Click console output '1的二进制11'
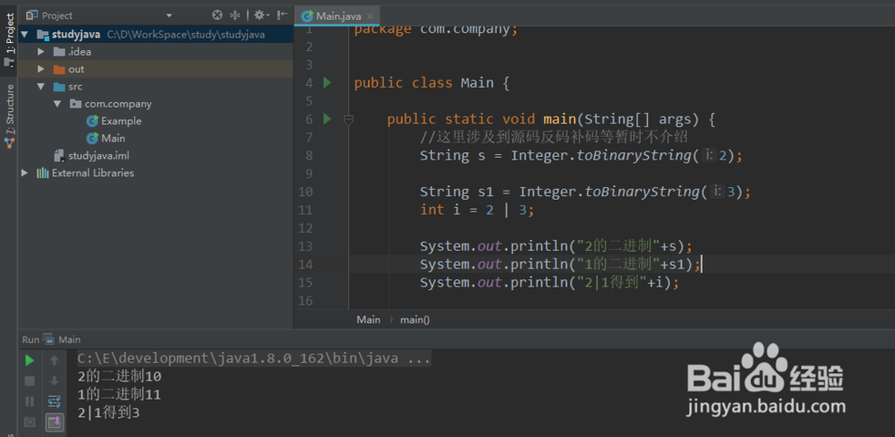The height and width of the screenshot is (437, 895). pyautogui.click(x=119, y=394)
